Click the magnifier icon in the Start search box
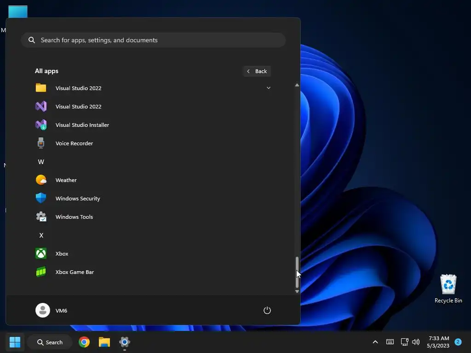This screenshot has height=353, width=471. [32, 40]
